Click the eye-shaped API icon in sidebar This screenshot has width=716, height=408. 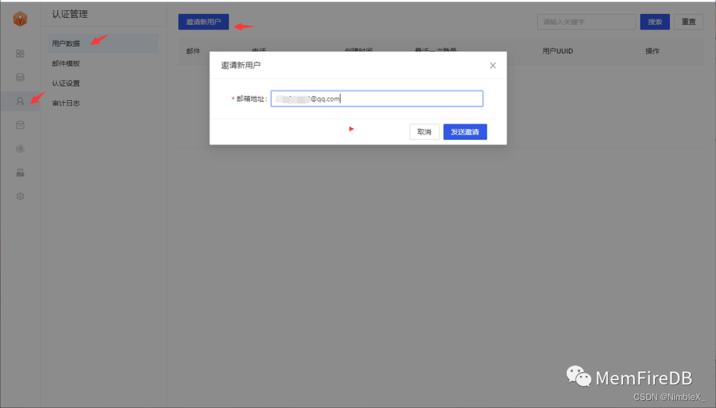pos(20,149)
